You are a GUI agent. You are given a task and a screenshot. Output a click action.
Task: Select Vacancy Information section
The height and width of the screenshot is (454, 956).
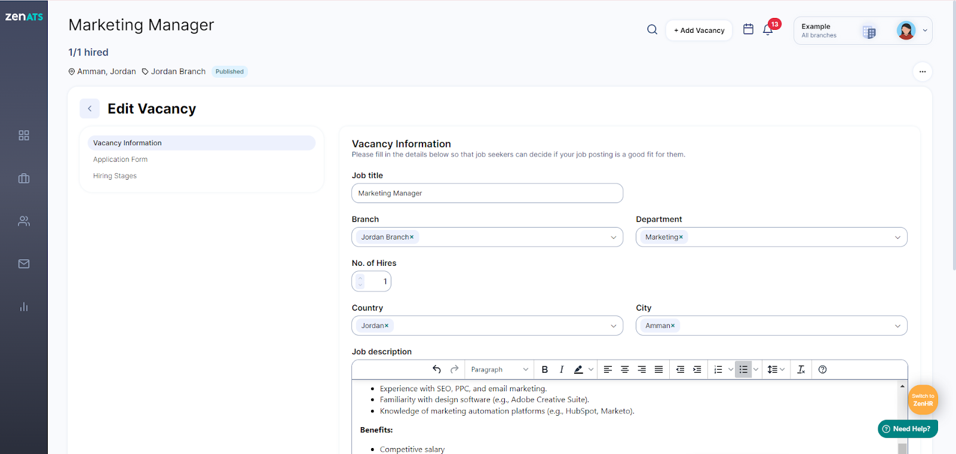click(201, 143)
